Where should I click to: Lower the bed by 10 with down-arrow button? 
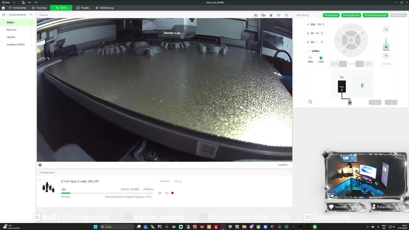click(x=368, y=64)
